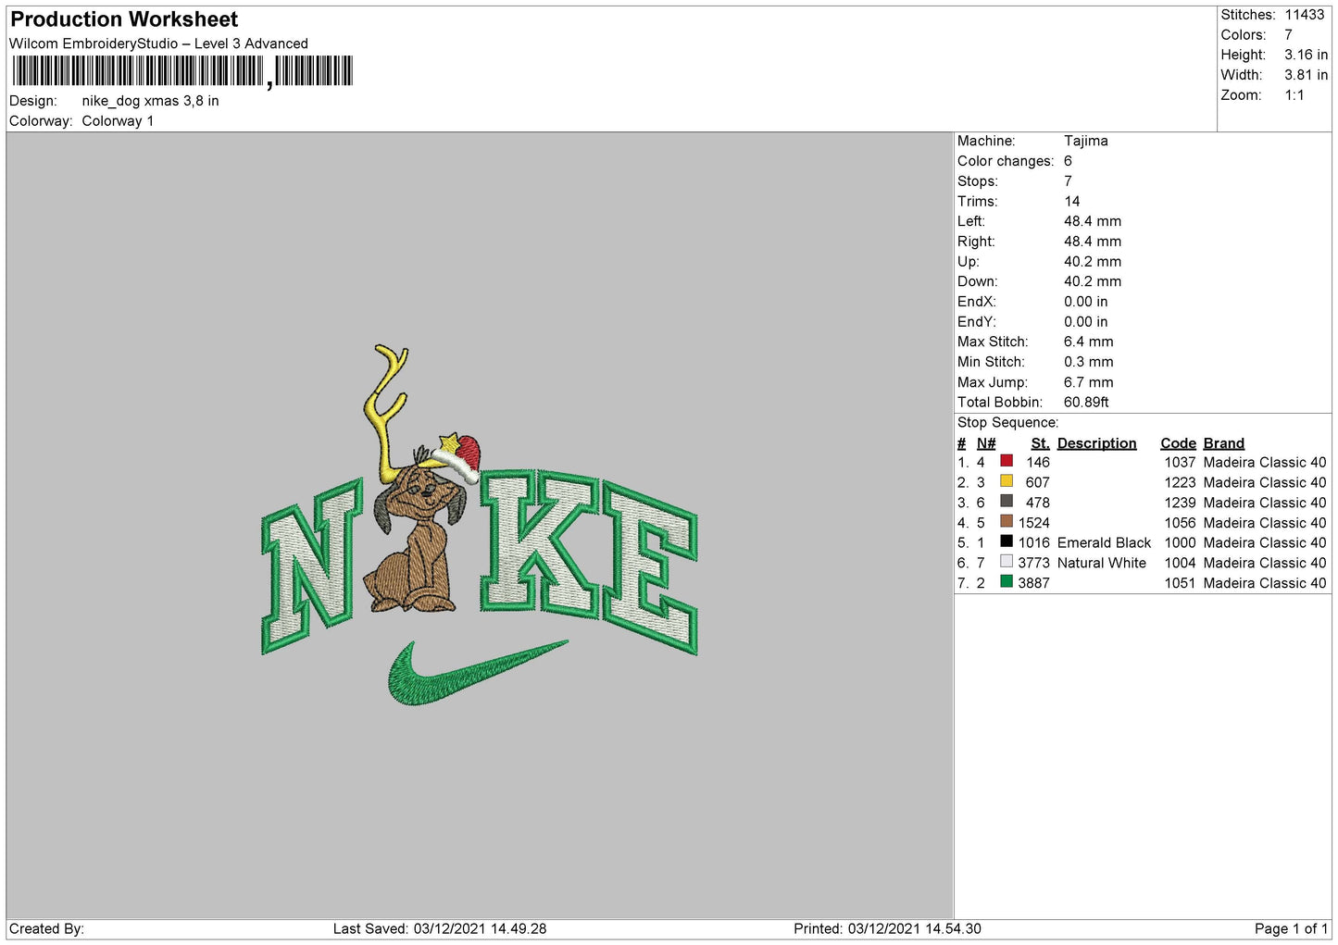
Task: Click the Color changes value 6
Action: [1068, 161]
